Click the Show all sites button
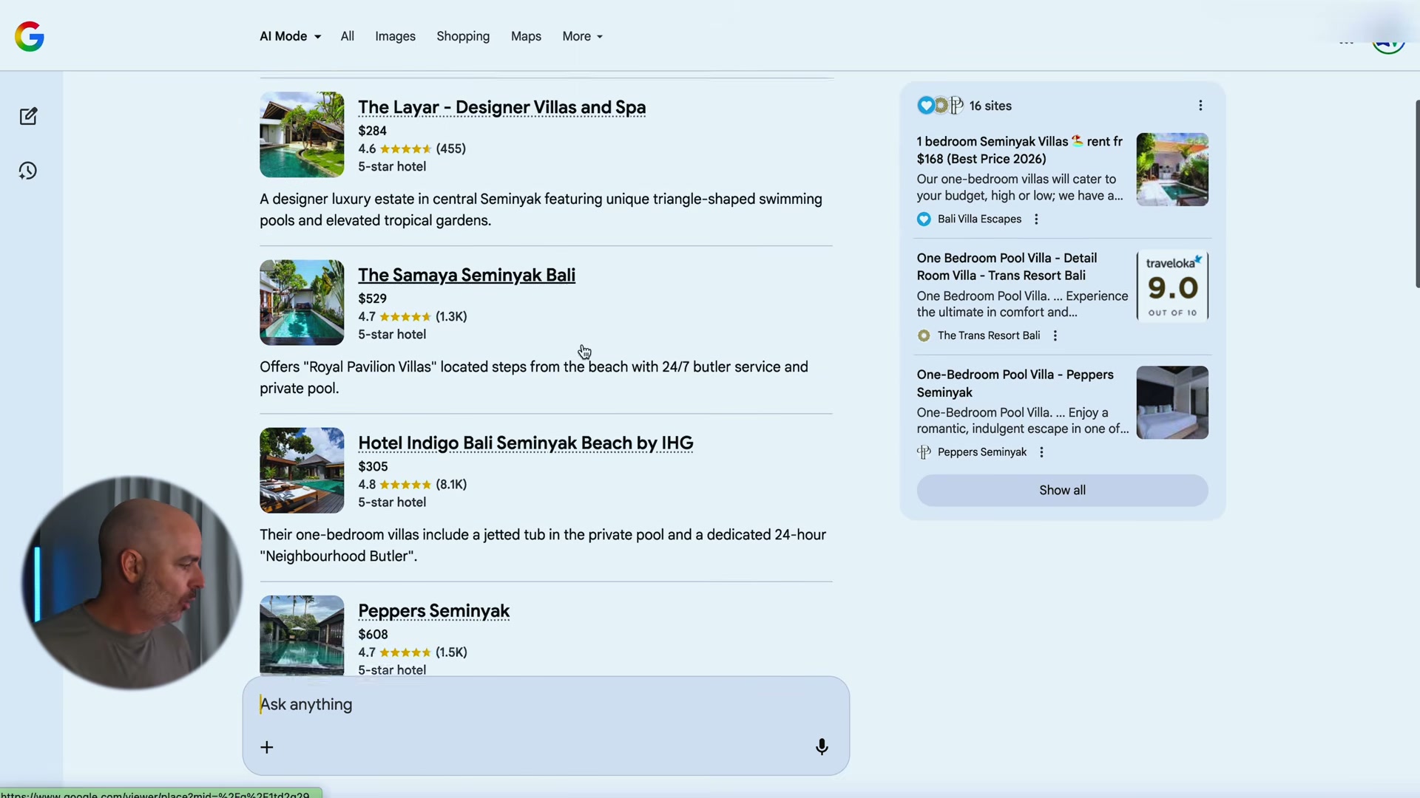This screenshot has width=1420, height=798. click(1062, 490)
